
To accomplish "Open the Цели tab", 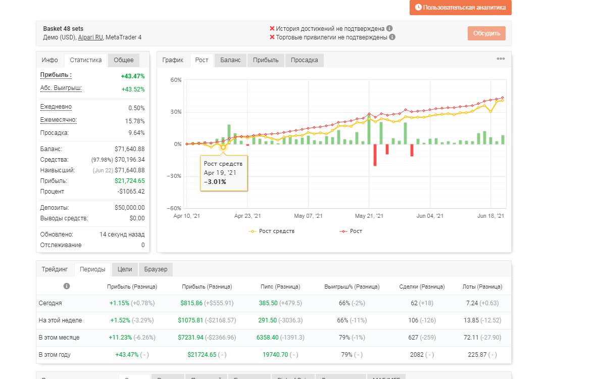I will [x=125, y=269].
